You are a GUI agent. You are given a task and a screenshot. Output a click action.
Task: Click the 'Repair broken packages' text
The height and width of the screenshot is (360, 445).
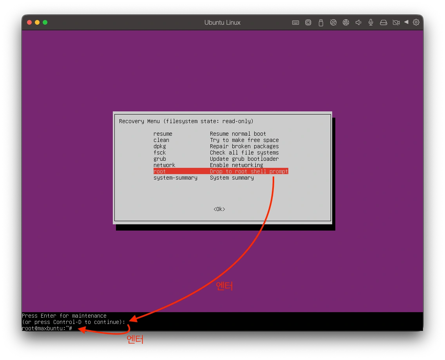[x=244, y=146]
